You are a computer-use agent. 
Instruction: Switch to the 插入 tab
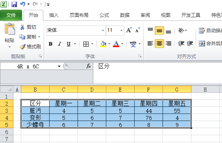coord(54,15)
